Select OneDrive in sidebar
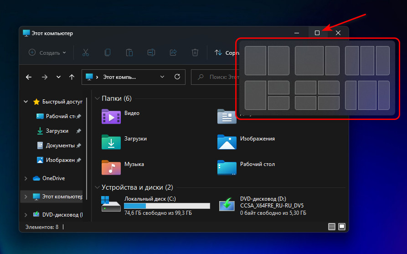The height and width of the screenshot is (254, 407). click(x=49, y=178)
